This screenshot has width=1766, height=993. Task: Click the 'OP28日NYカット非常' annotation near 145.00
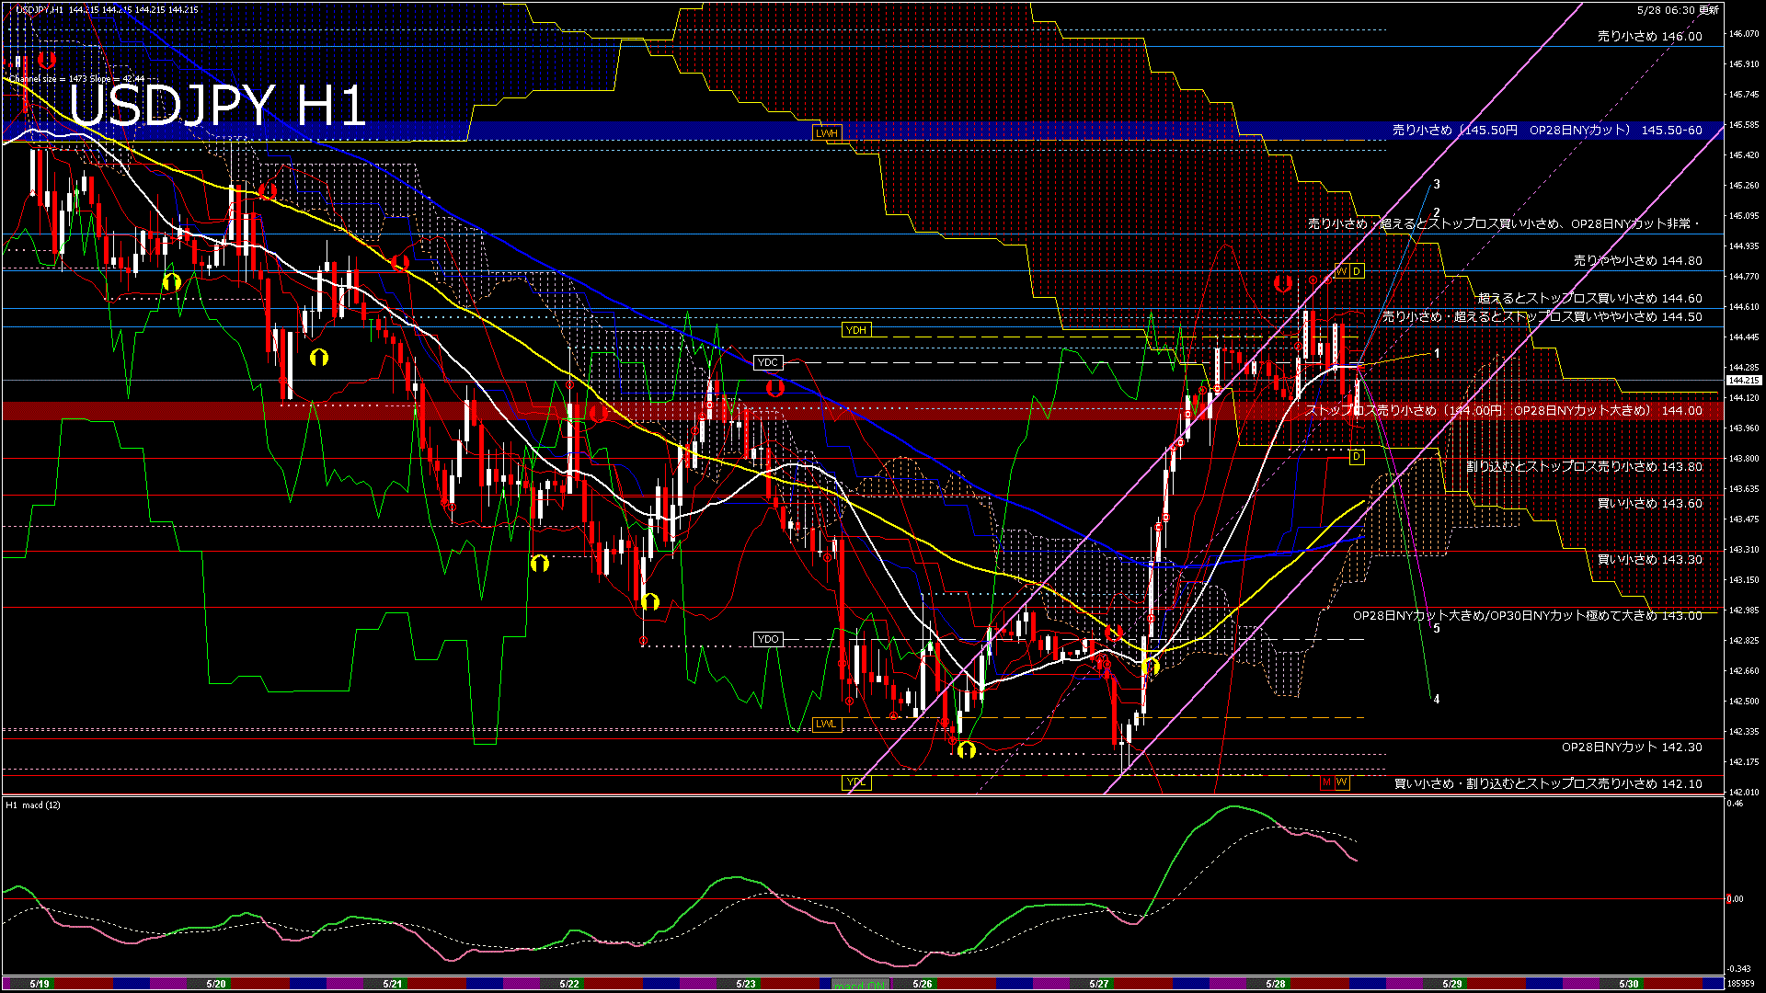click(1504, 223)
